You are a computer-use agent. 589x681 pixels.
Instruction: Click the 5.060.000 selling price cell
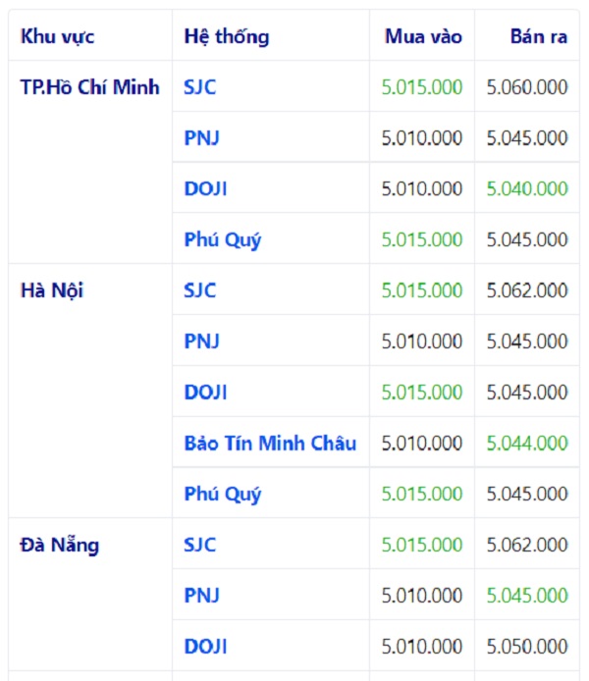(x=527, y=87)
